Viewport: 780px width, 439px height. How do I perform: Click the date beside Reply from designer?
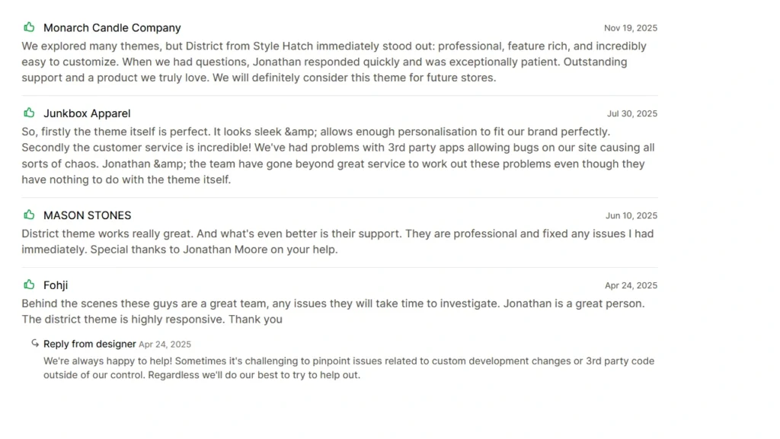165,345
